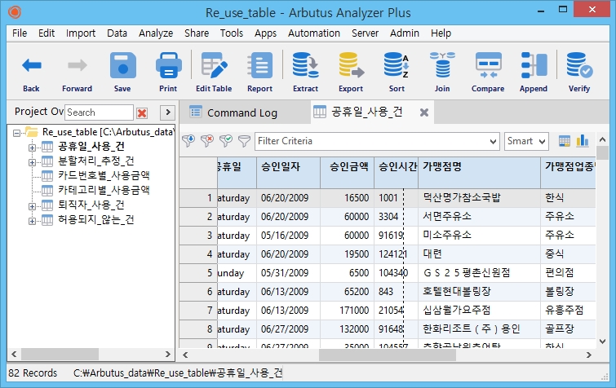Viewport: 616px width, 388px height.
Task: Open the Import menu
Action: (81, 33)
